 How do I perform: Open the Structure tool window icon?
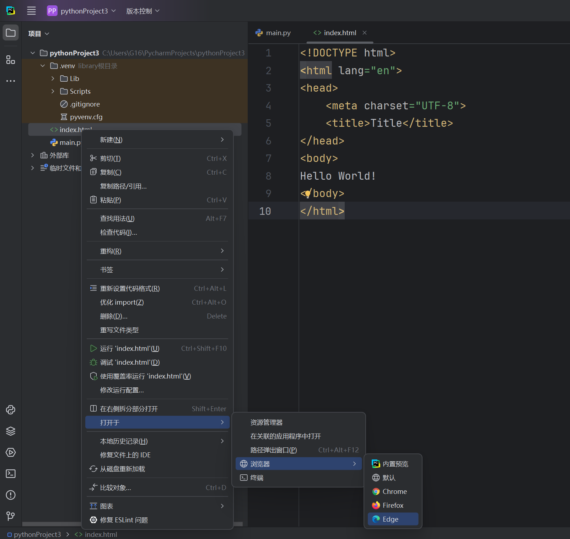tap(11, 60)
